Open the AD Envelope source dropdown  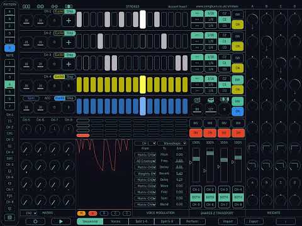145,161
